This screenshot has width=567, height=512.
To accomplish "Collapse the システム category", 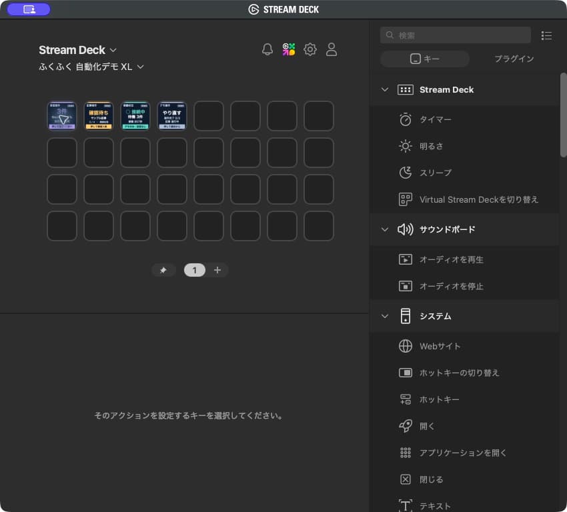I will pos(385,316).
